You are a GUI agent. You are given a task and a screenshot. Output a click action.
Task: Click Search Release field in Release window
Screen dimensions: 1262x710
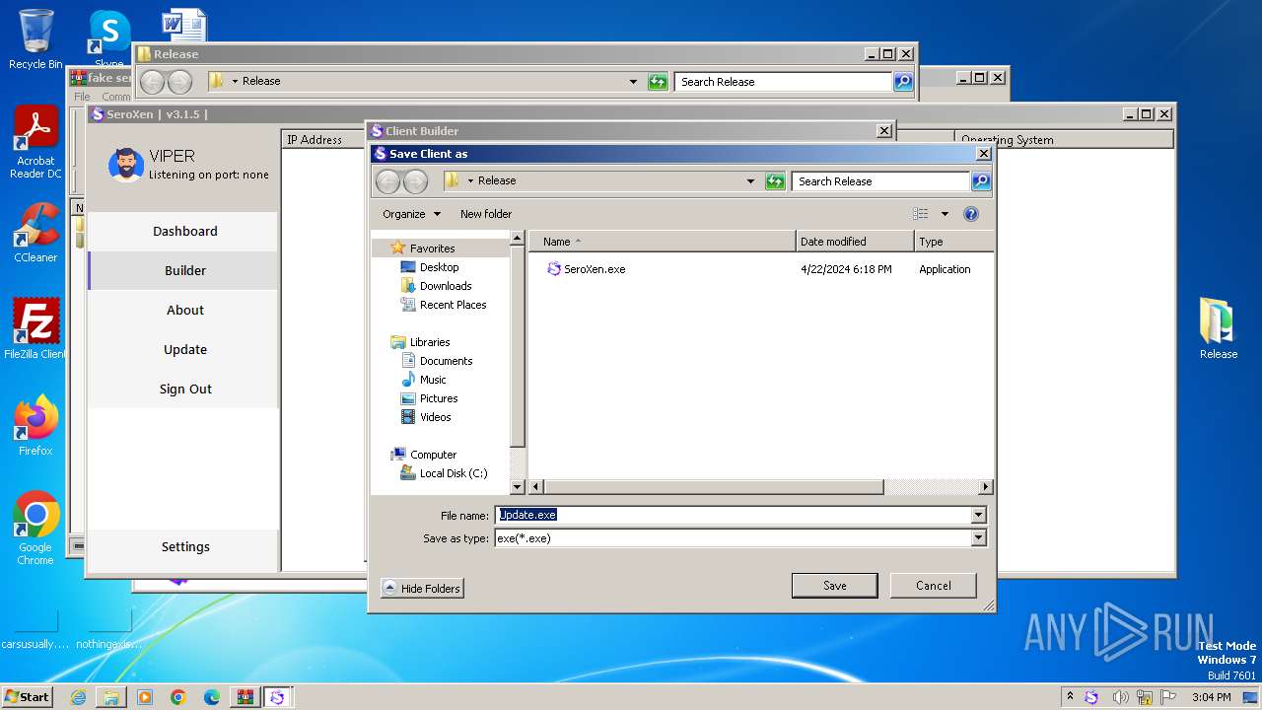tap(783, 82)
